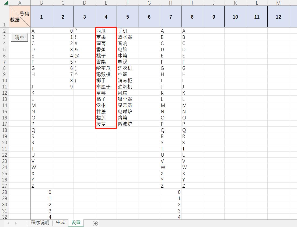Select the Z cell in column H
This screenshot has width=297, height=227.
click(170, 186)
